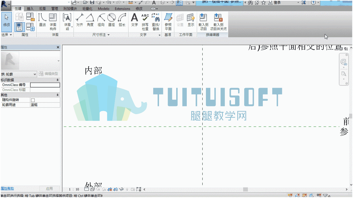Open 查找/替换 find and replace

(x=156, y=22)
